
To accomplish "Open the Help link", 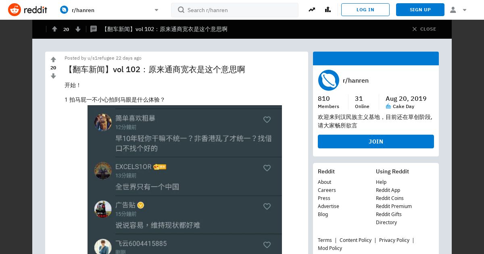I will pos(381,182).
